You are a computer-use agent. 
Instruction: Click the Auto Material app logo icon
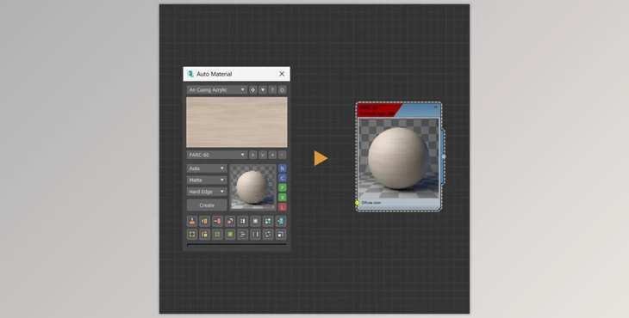(190, 74)
